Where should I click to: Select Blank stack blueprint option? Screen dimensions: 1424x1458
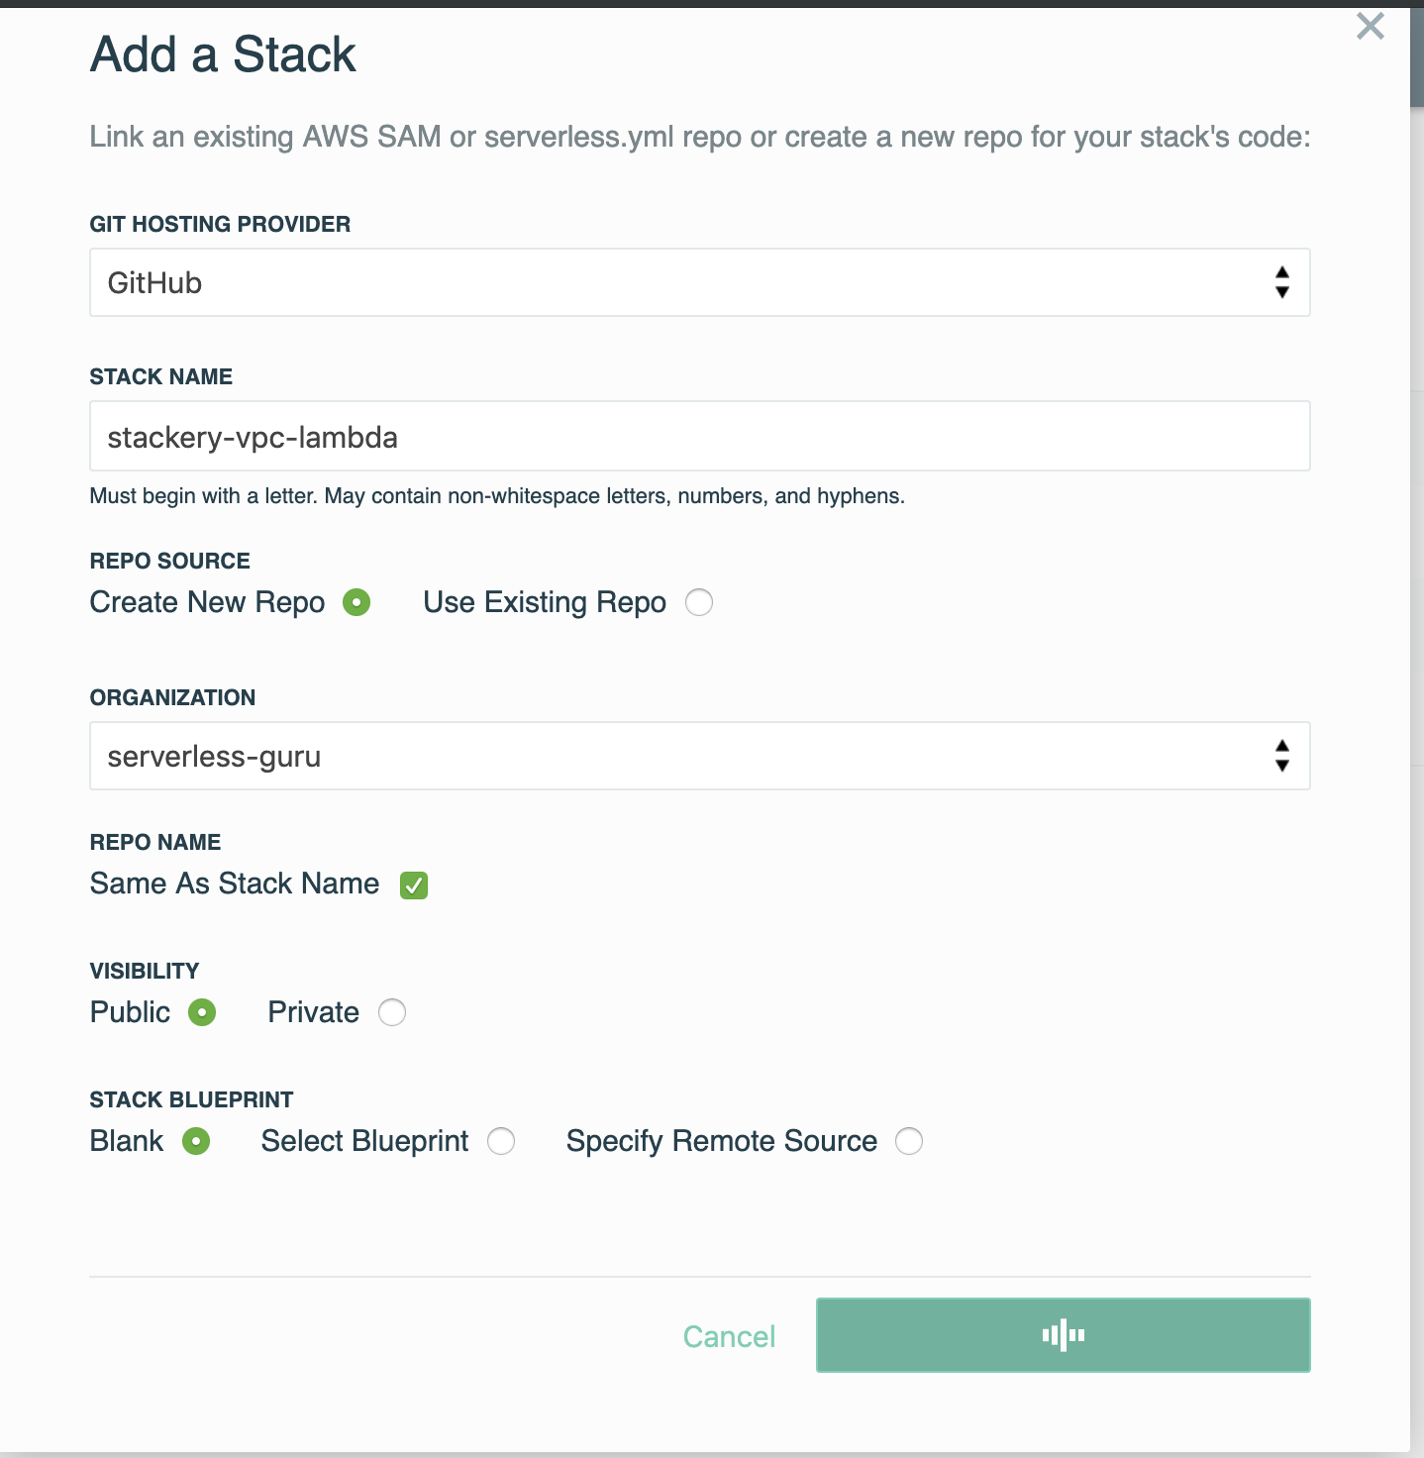[x=196, y=1141]
